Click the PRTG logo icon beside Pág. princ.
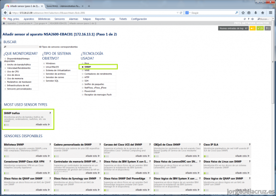Image resolution: width=276 pixels, height=196 pixels. (x=4, y=19)
